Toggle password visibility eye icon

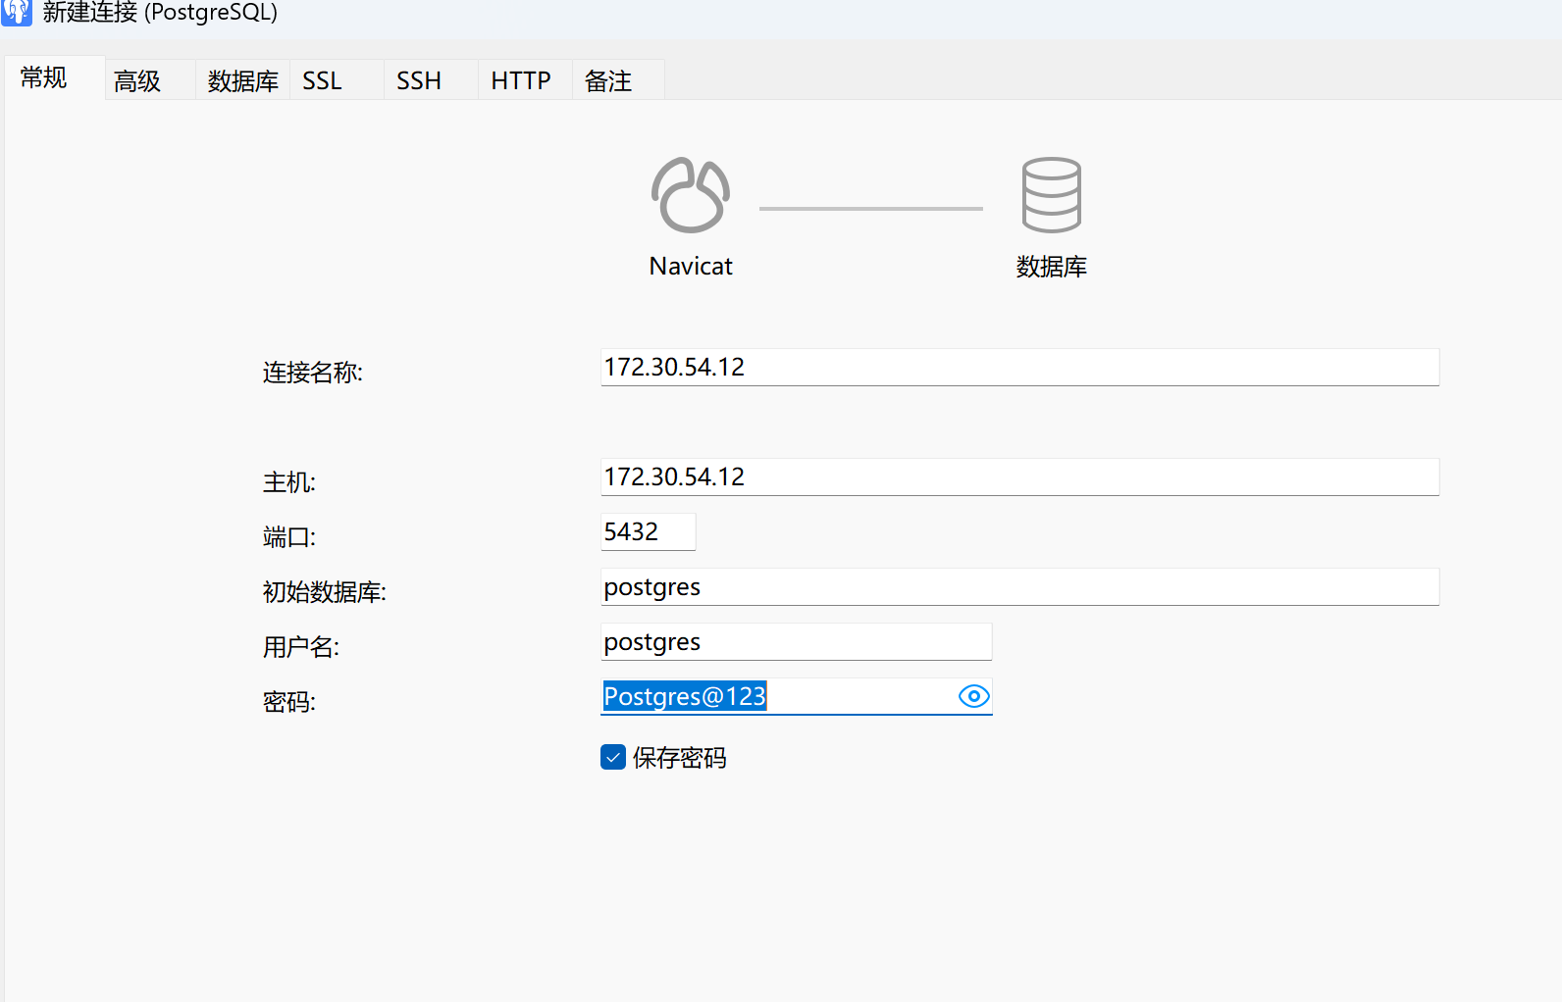click(973, 696)
